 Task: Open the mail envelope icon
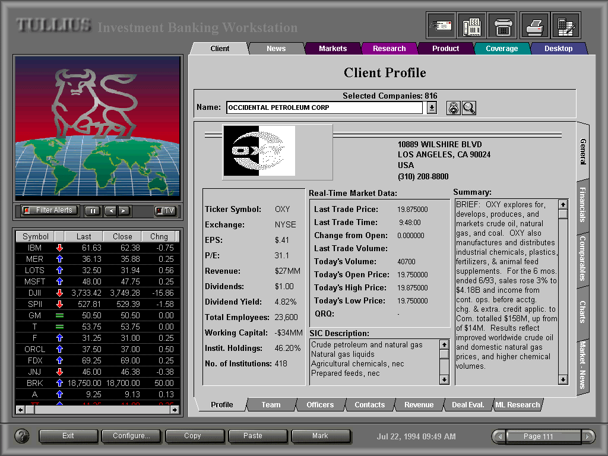(x=441, y=26)
